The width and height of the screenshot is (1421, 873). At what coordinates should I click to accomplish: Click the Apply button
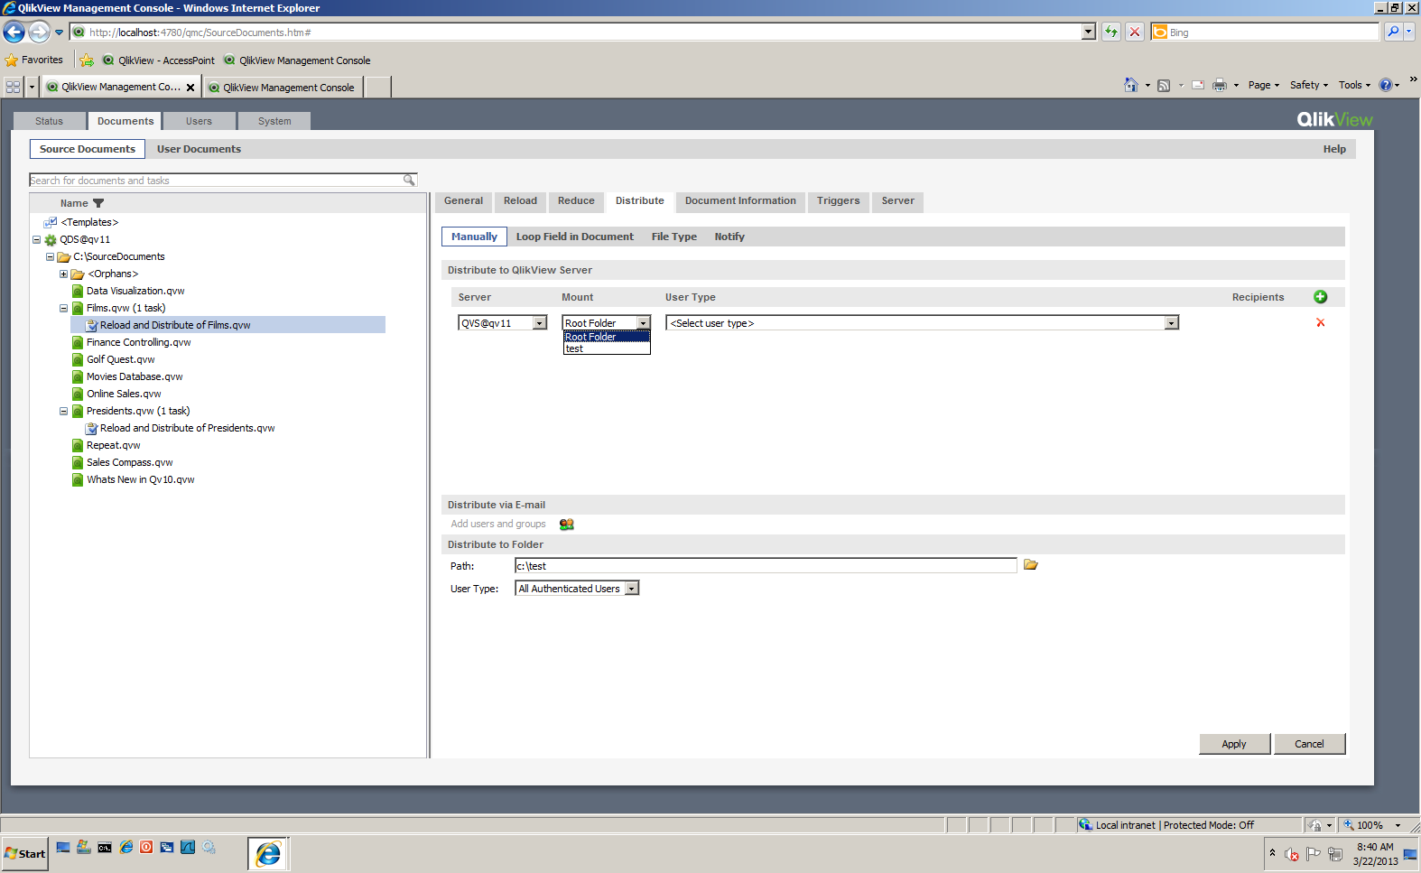[x=1234, y=744]
